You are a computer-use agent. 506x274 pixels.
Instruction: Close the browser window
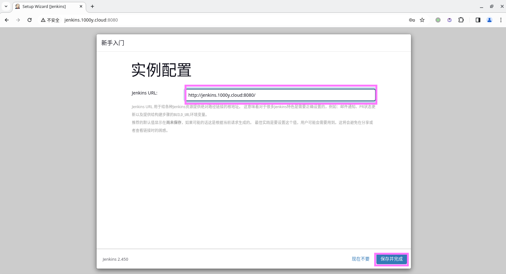[502, 6]
